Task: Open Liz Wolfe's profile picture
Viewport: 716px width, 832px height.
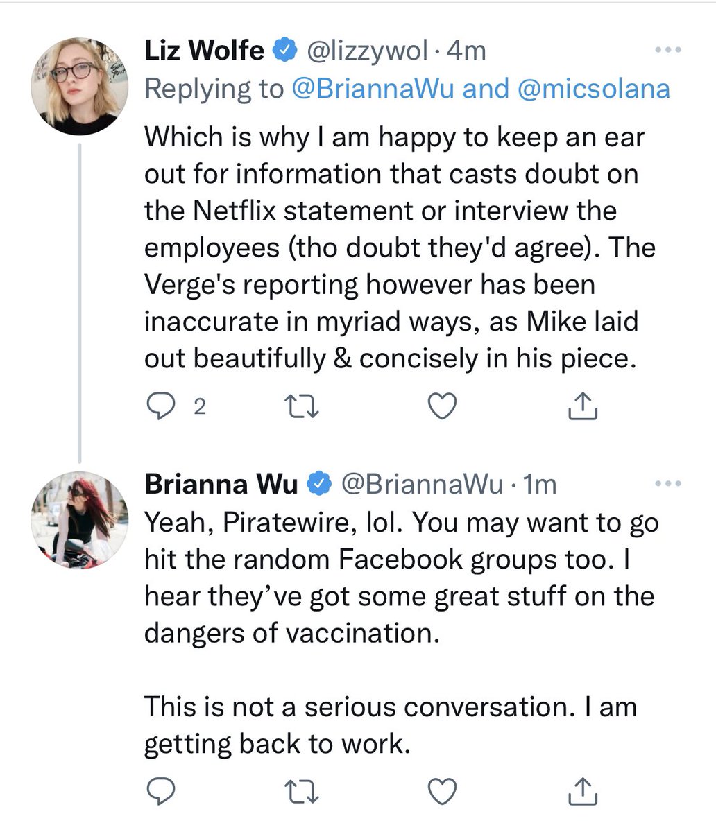Action: point(80,87)
